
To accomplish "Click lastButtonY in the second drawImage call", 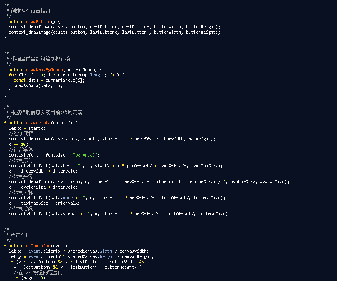I will tap(135, 32).
